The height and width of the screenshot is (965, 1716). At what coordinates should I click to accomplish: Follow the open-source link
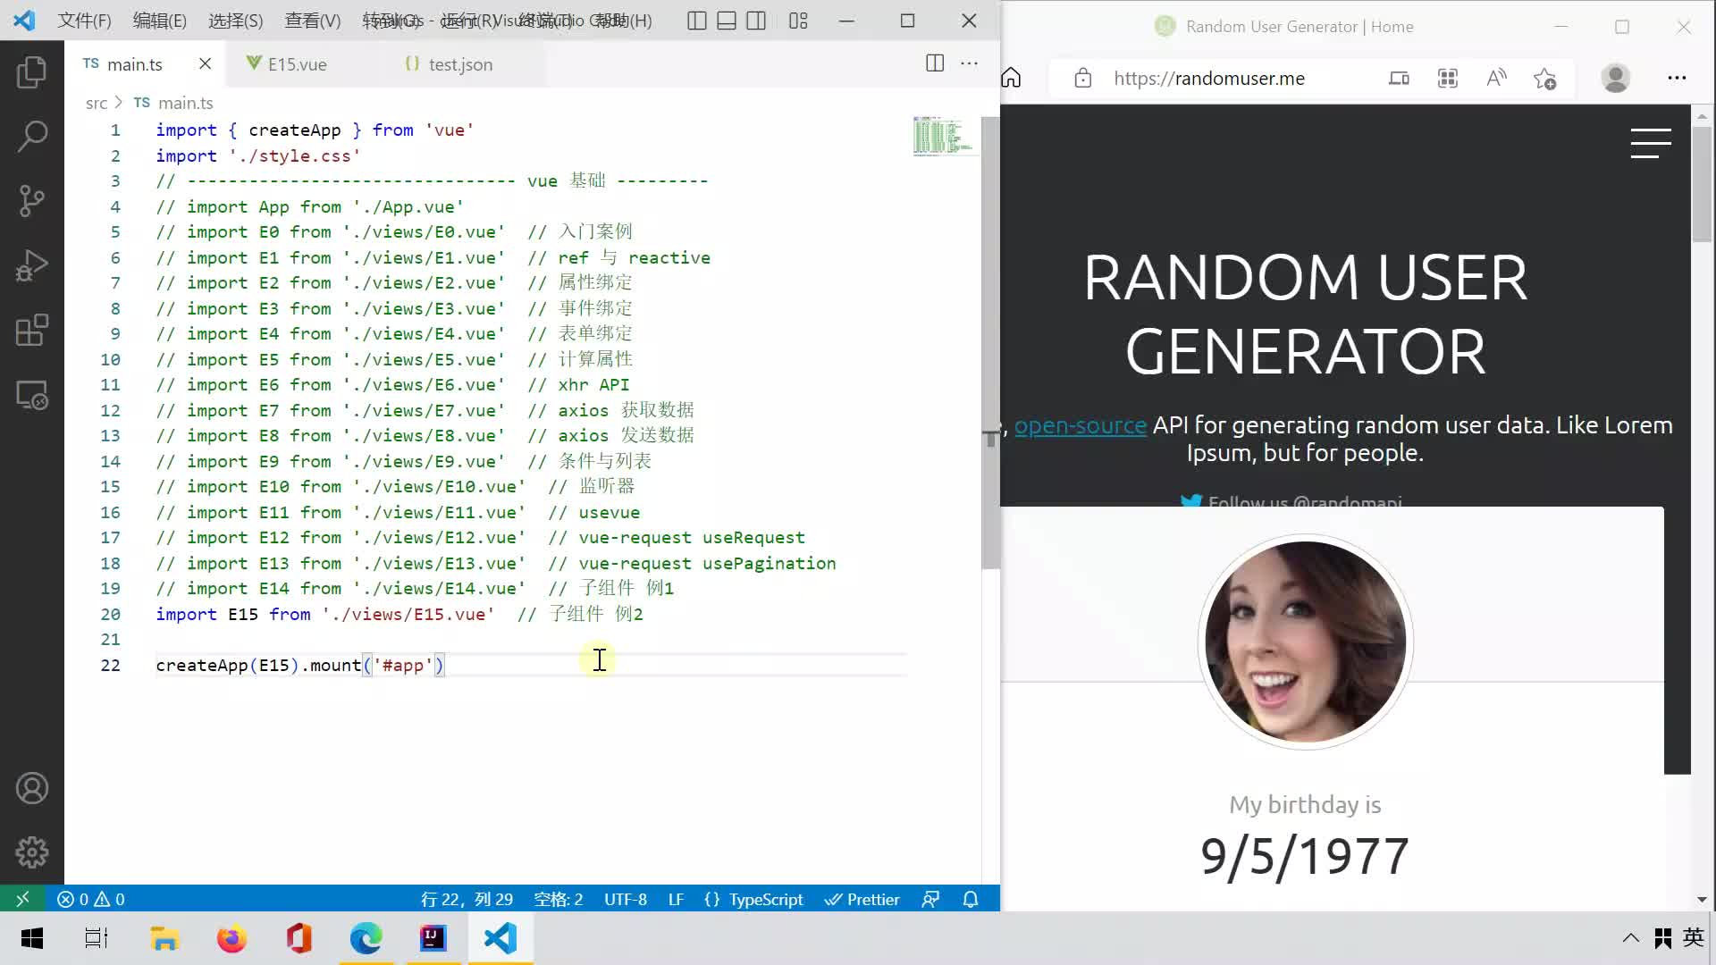coord(1081,425)
